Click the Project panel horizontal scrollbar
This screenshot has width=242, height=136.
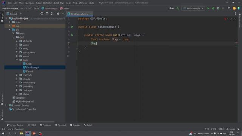29,122
